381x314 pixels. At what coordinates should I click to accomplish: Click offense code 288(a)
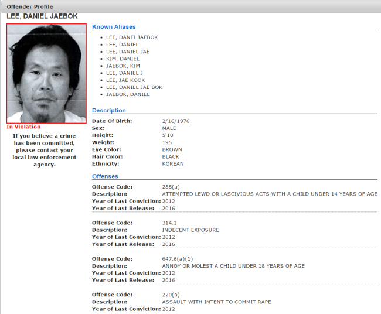point(171,187)
